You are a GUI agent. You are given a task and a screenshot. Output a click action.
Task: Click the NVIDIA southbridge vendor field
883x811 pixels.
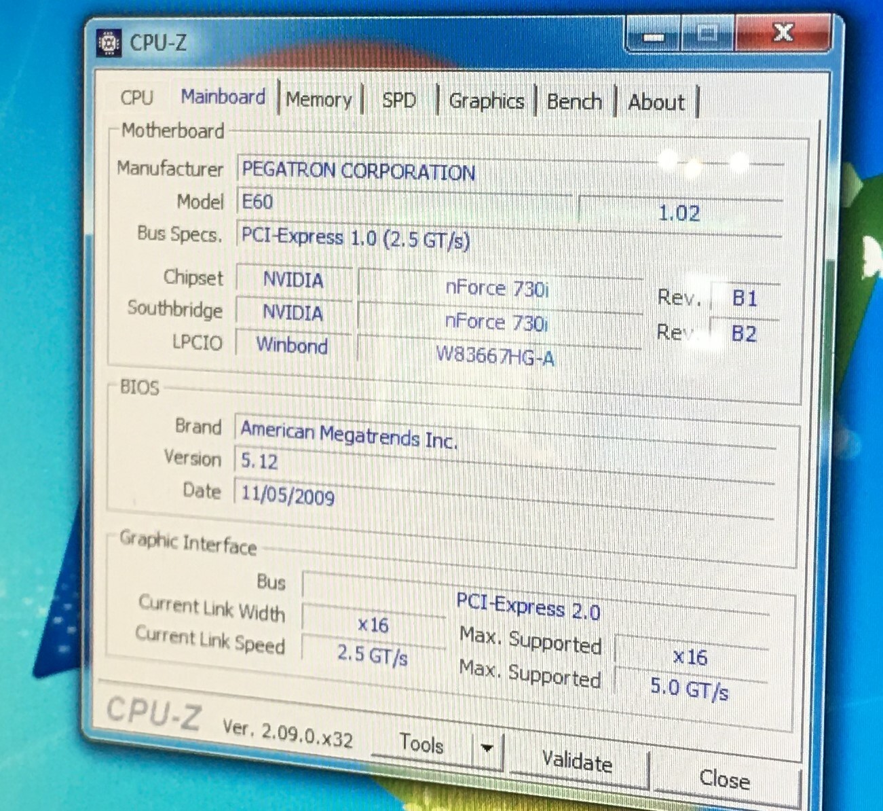coord(293,312)
